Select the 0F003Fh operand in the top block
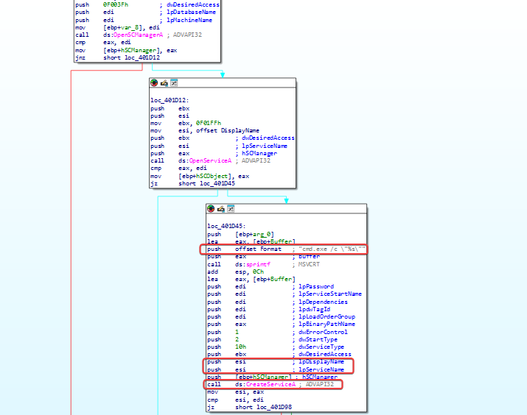The width and height of the screenshot is (527, 415). click(x=116, y=4)
